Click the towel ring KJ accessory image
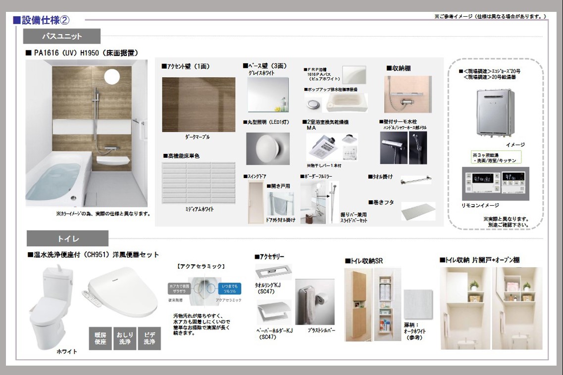Viewport: 563px width, 375px height. tap(274, 272)
